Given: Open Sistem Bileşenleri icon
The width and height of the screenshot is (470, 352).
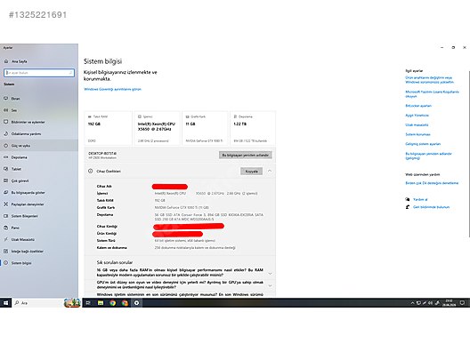Looking at the screenshot, I should point(6,216).
